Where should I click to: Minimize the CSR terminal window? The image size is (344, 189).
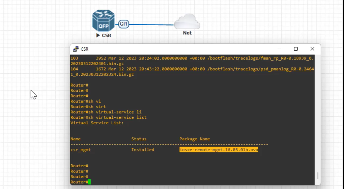click(x=279, y=49)
